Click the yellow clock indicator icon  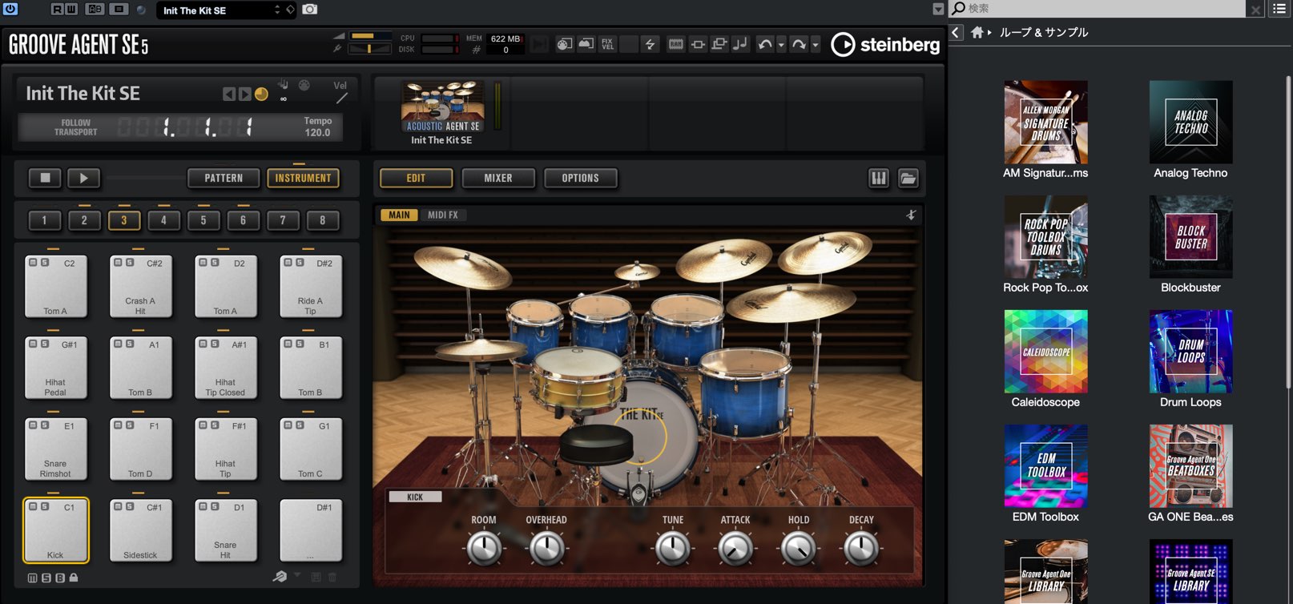[x=261, y=94]
